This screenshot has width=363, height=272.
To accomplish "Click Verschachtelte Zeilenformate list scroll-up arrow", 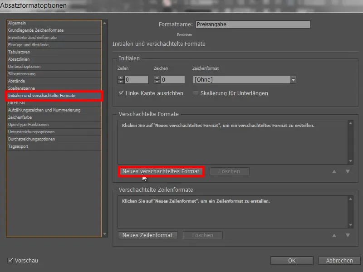I will click(x=350, y=199).
